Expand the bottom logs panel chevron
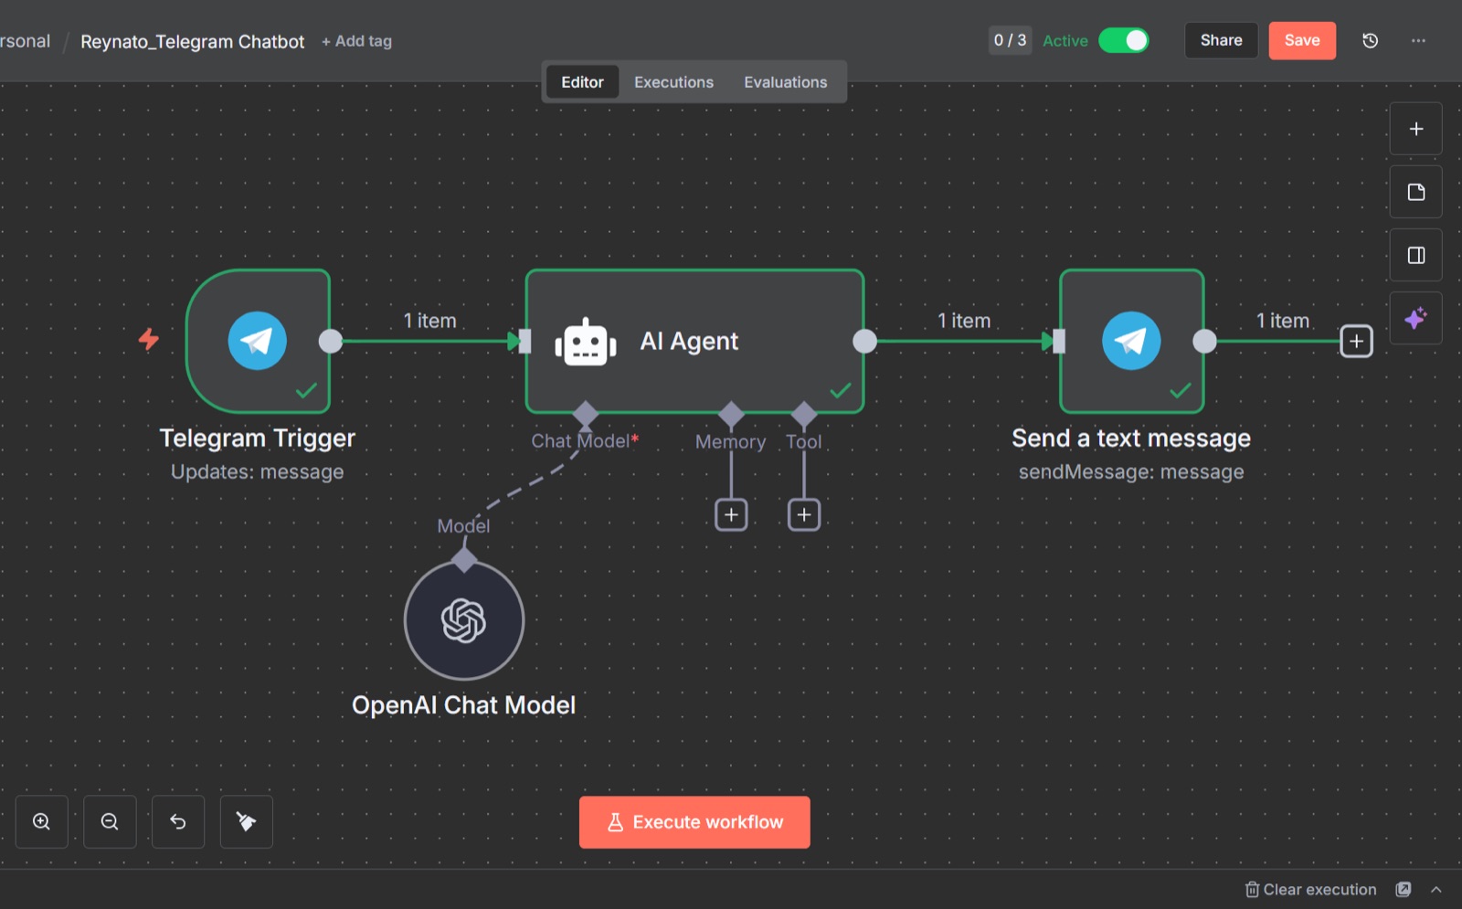The image size is (1462, 909). tap(1436, 889)
